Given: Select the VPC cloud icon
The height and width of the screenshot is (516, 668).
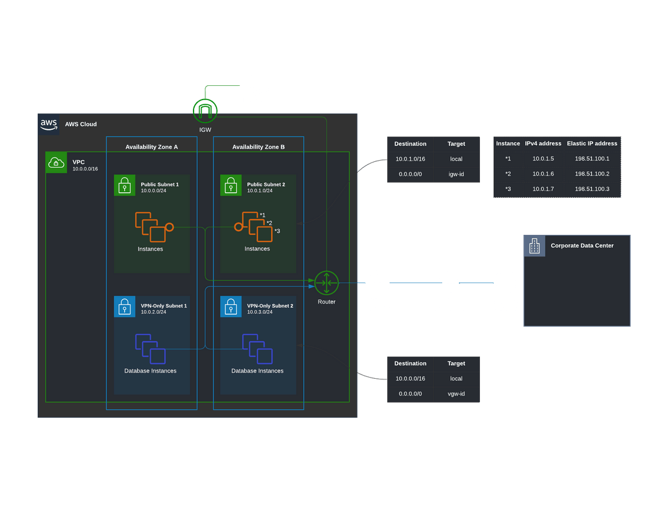Looking at the screenshot, I should [x=56, y=163].
